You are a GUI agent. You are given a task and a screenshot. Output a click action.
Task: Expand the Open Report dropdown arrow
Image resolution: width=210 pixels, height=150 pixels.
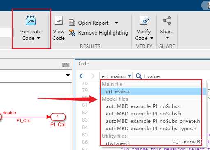coord(116,23)
